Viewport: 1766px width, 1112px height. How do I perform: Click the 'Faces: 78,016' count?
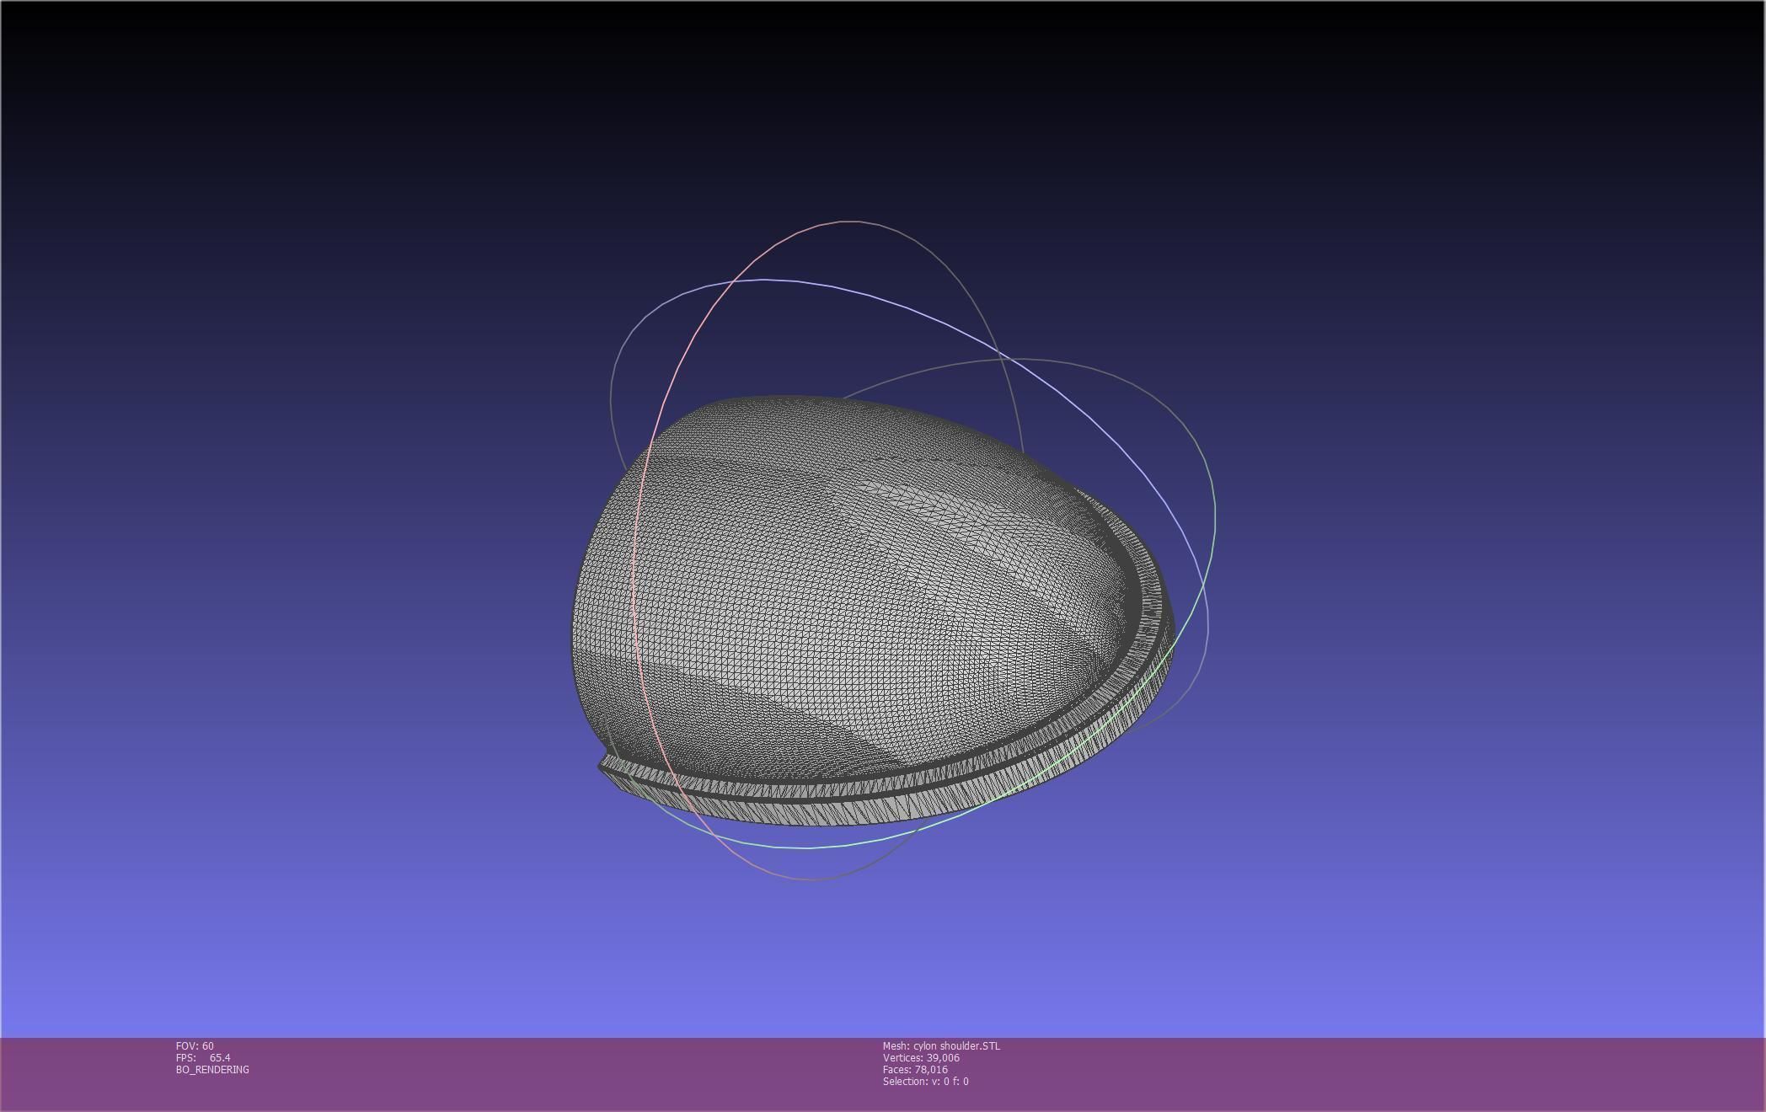click(915, 1070)
